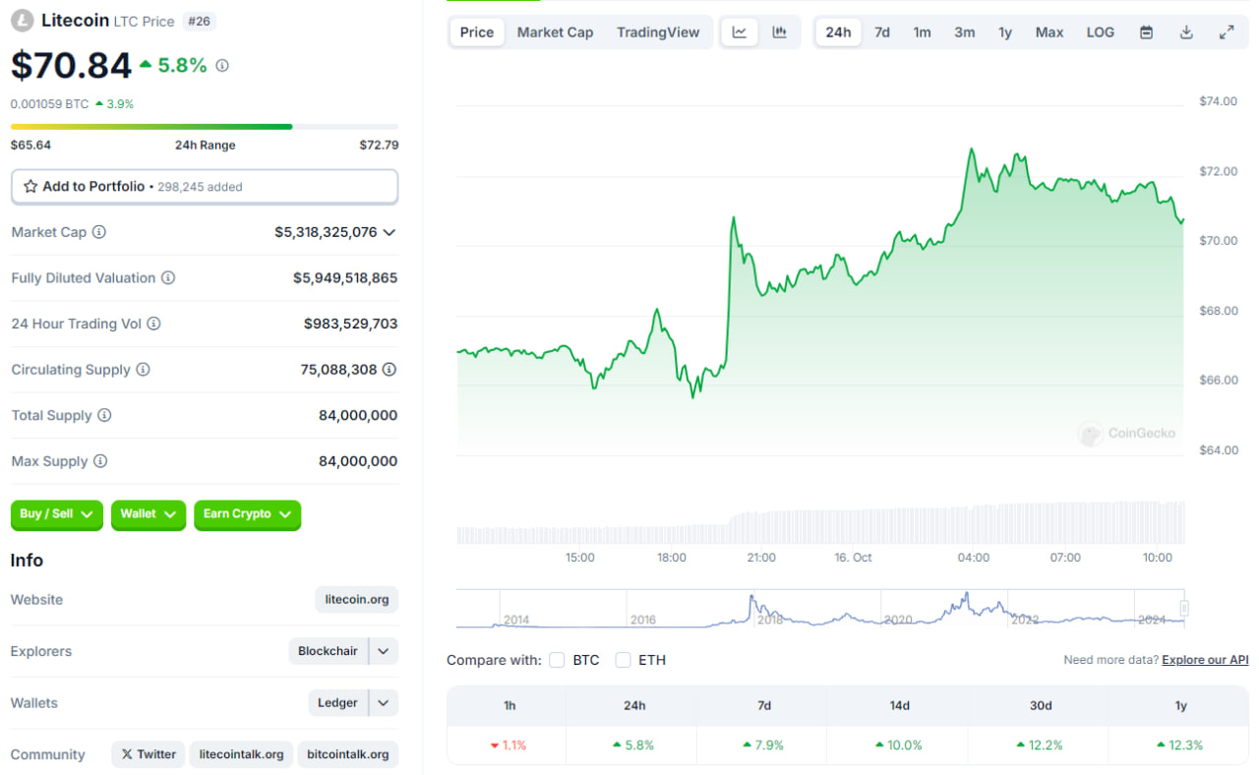Open Circulating Supply label info icon
Image resolution: width=1259 pixels, height=775 pixels.
click(143, 370)
